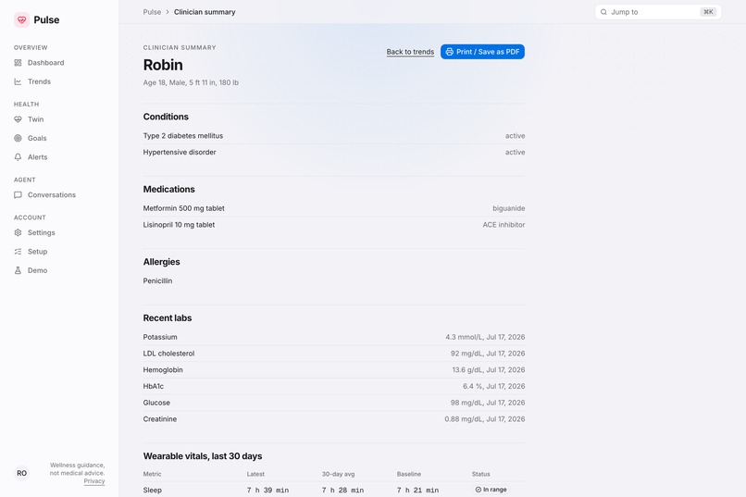
Task: Click the magnifier icon in Jump to
Action: click(x=603, y=12)
